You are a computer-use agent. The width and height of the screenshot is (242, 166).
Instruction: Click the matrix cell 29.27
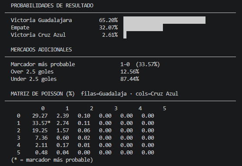pyautogui.click(x=40, y=116)
